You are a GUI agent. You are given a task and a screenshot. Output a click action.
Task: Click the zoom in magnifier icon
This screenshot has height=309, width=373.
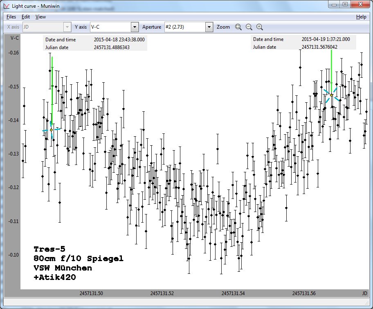[x=260, y=27]
